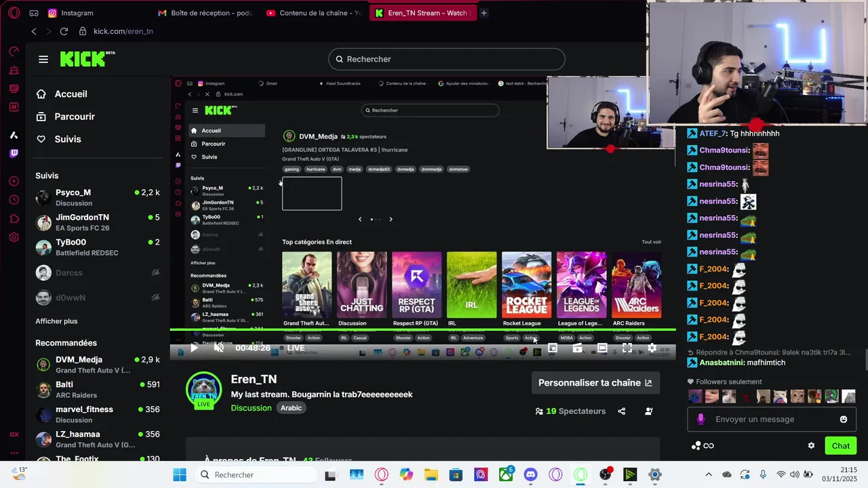
Task: Click the ATEF_7 chat username
Action: tap(713, 134)
